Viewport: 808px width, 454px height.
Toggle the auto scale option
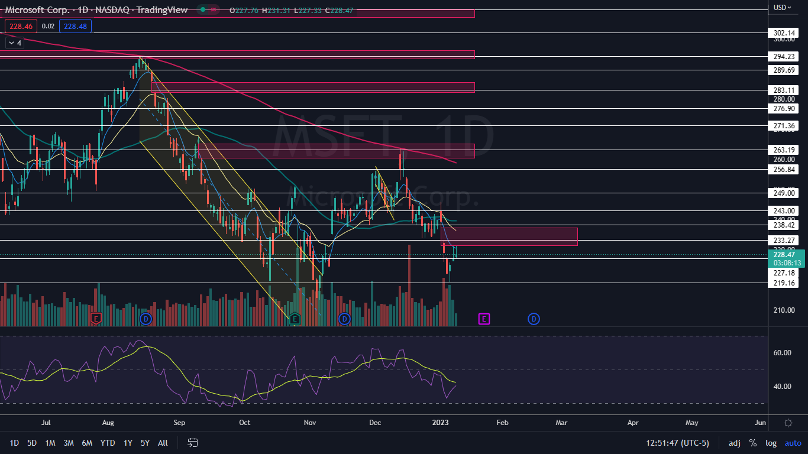click(x=793, y=443)
